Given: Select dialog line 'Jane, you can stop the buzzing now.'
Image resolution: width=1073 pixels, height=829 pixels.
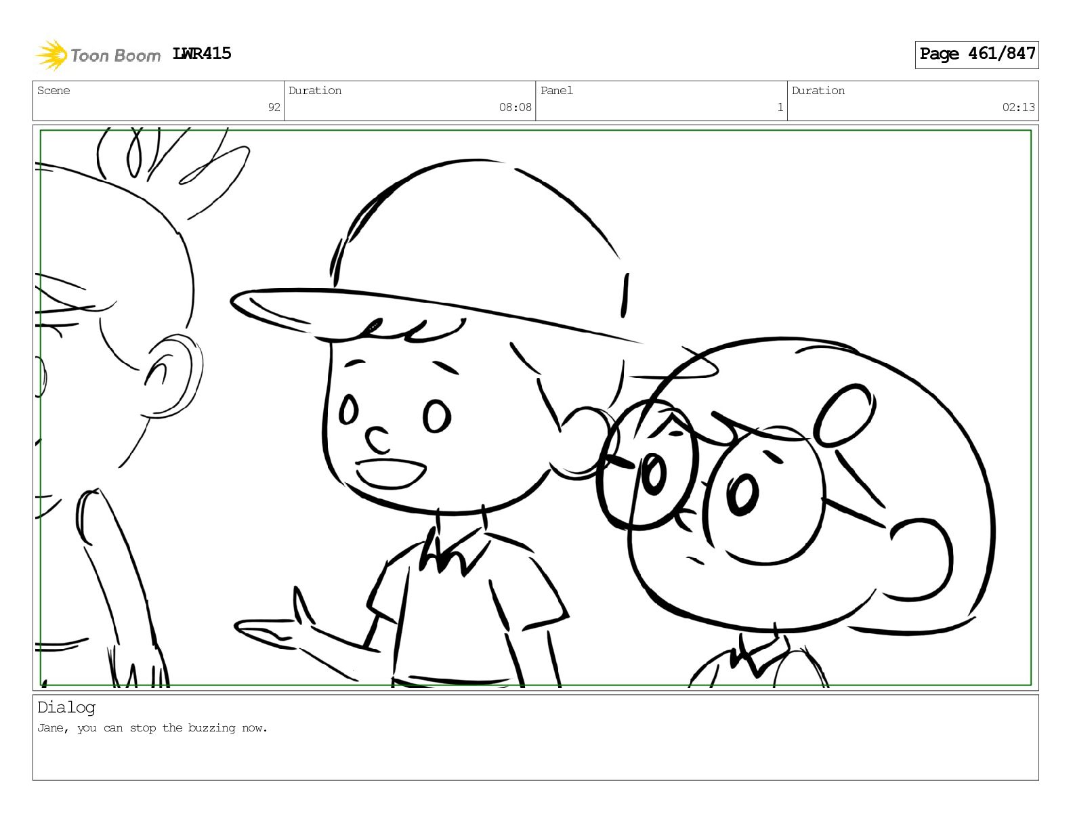Looking at the screenshot, I should [x=152, y=728].
